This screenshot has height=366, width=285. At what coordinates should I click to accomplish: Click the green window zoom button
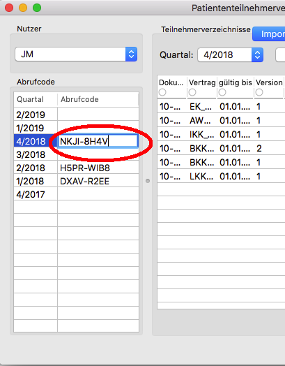pyautogui.click(x=37, y=8)
